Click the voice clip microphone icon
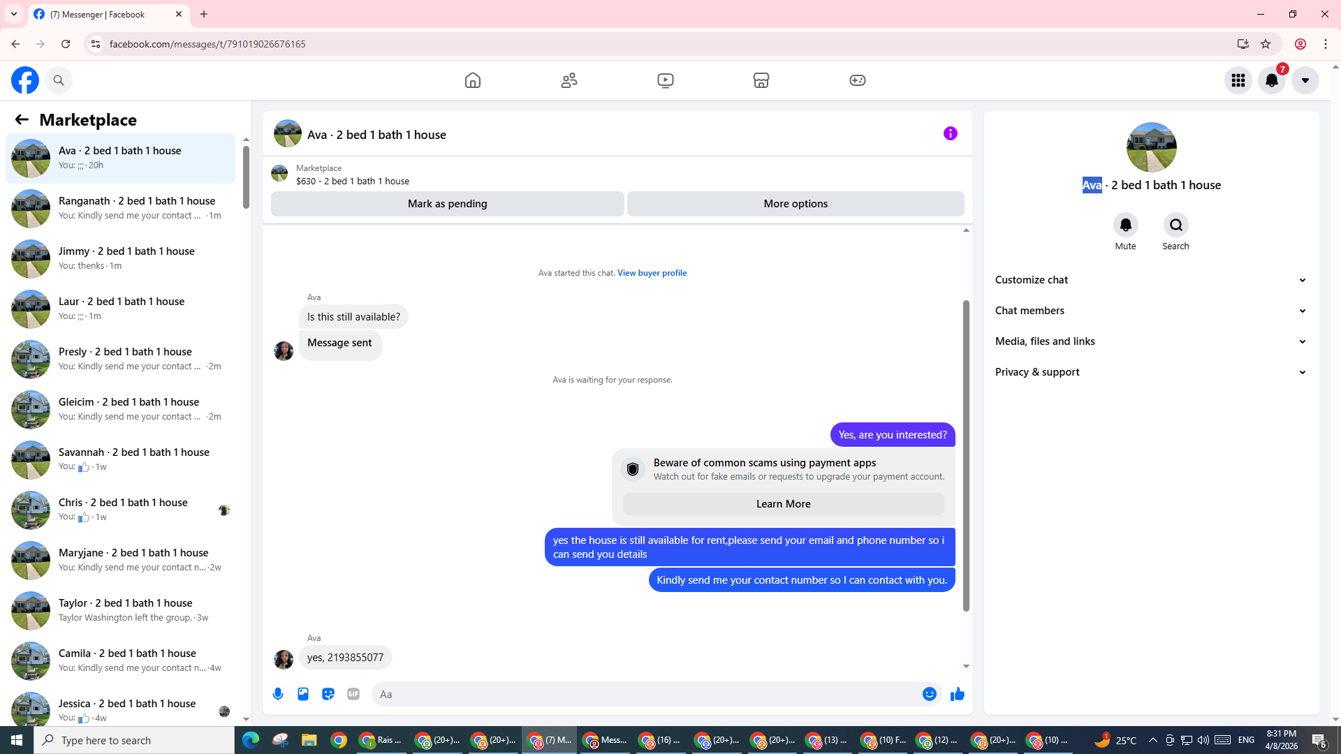Screen dimensions: 1341x754 [278, 694]
